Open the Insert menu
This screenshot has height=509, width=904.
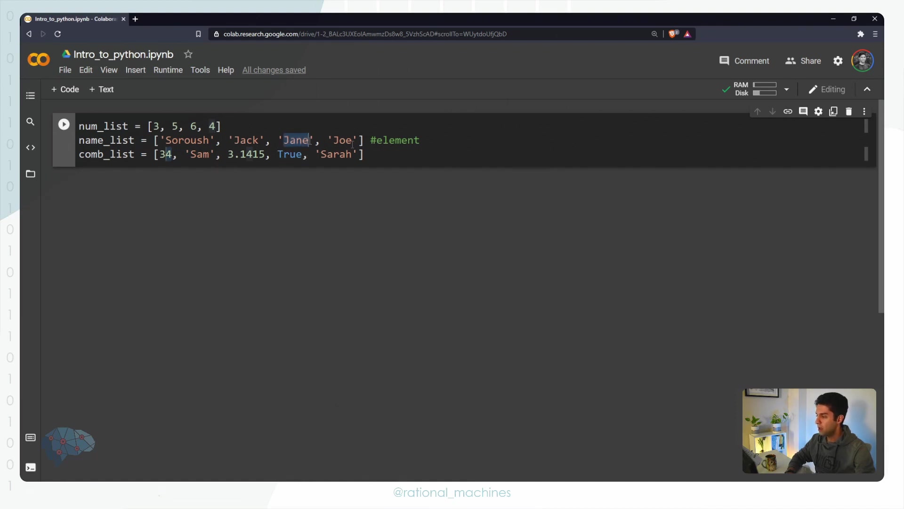(135, 70)
